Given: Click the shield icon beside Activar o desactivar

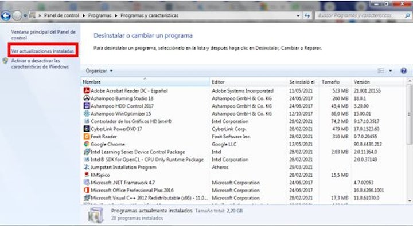Looking at the screenshot, I should [x=5, y=61].
